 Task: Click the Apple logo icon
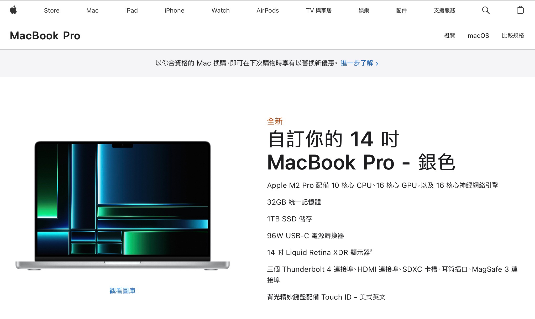pos(13,10)
